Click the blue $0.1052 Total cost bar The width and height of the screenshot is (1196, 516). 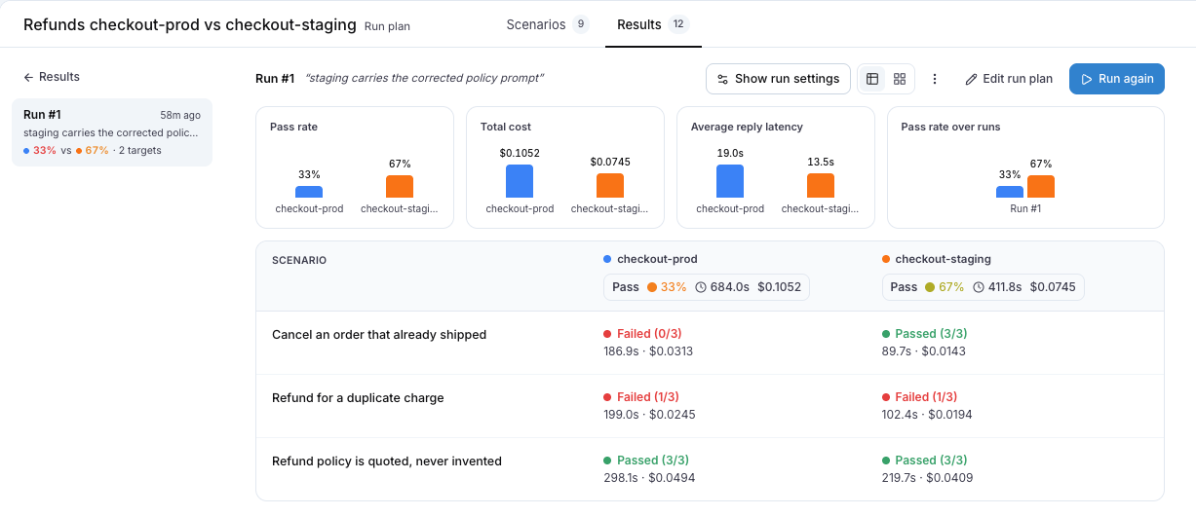point(520,181)
